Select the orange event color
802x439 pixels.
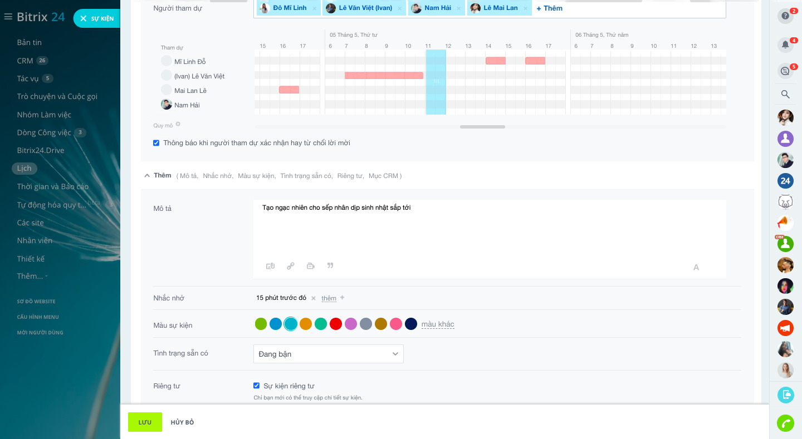point(306,324)
